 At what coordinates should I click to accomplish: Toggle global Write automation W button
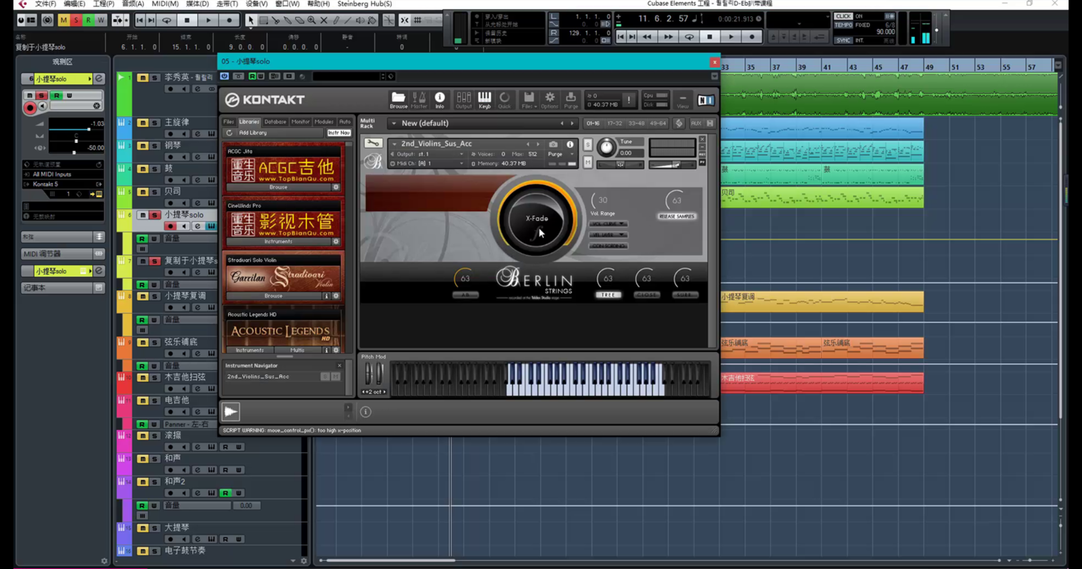(x=101, y=20)
